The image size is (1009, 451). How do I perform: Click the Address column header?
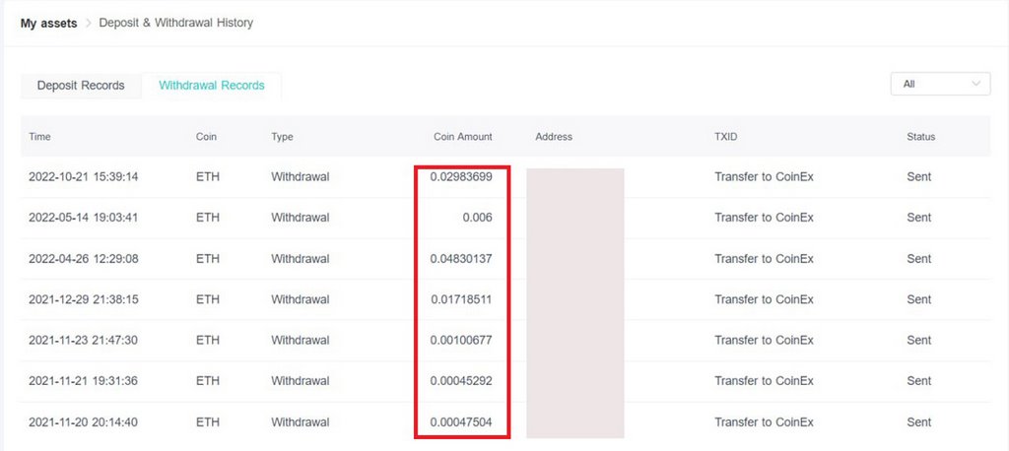tap(554, 137)
